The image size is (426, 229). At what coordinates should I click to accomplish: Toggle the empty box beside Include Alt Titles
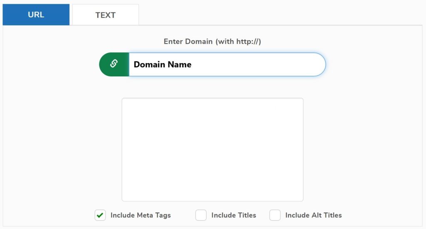tap(275, 215)
